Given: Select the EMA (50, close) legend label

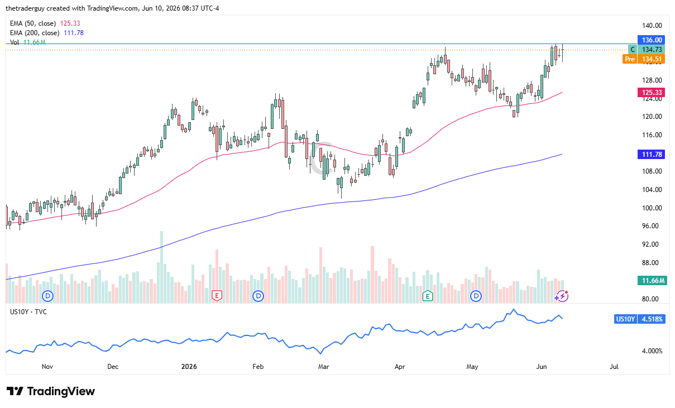Looking at the screenshot, I should point(32,23).
